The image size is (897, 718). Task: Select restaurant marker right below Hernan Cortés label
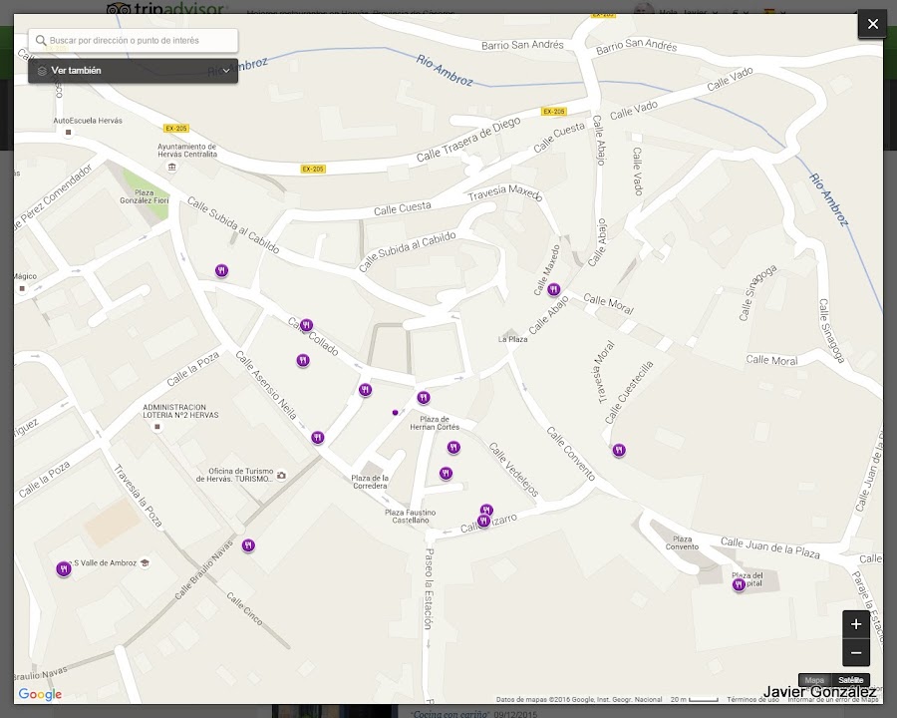(x=453, y=447)
